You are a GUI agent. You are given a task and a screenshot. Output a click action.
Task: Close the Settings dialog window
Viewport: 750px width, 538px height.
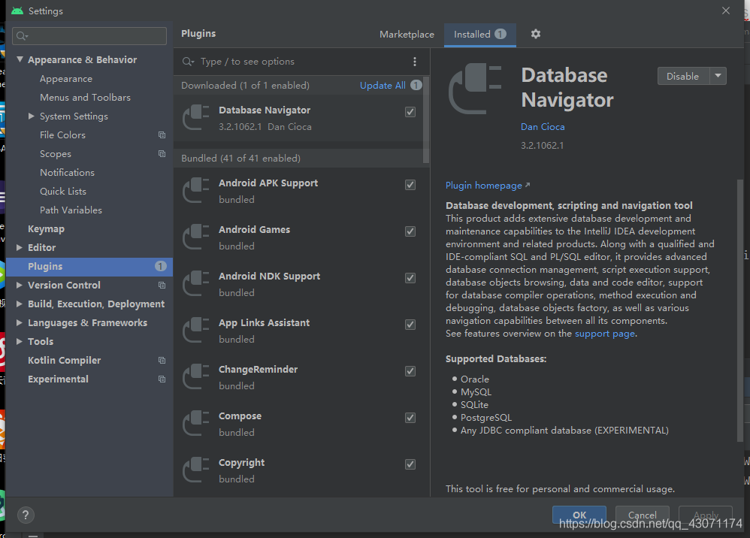(x=726, y=11)
